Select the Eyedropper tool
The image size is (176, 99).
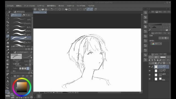click(8, 40)
